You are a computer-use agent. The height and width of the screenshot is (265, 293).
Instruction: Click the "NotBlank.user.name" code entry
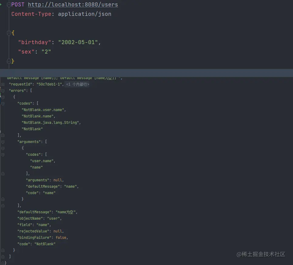pos(43,110)
